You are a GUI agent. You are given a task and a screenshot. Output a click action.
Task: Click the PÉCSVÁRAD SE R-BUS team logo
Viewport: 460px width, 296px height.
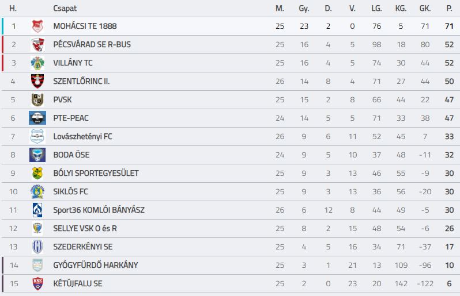coord(37,44)
